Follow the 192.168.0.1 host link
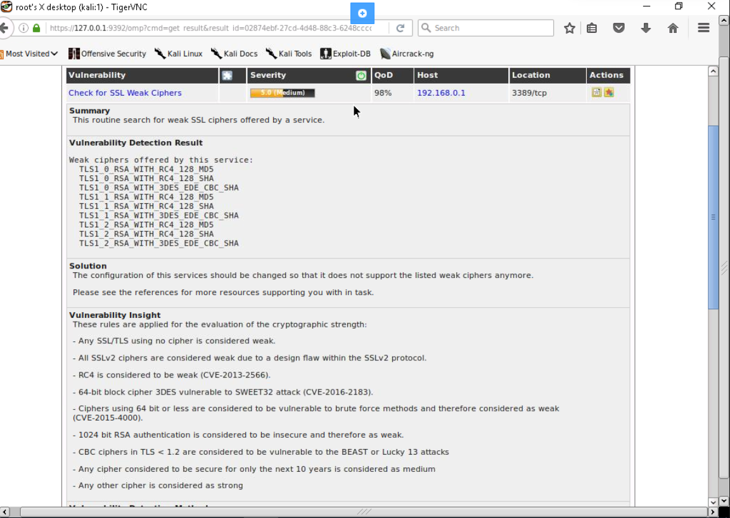Viewport: 730px width, 518px height. pyautogui.click(x=441, y=92)
